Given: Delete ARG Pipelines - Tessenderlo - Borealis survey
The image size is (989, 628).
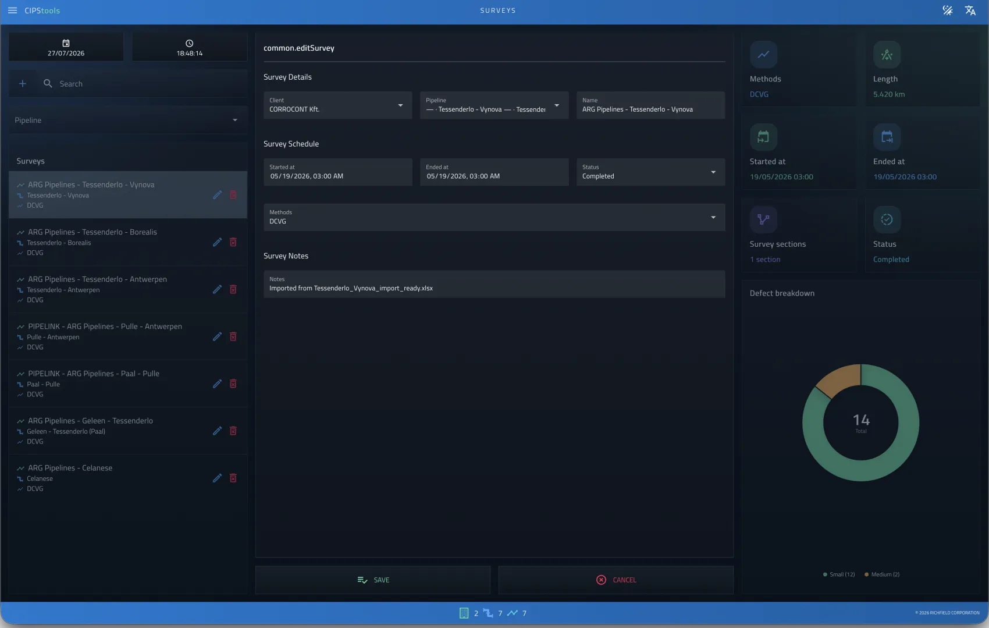Looking at the screenshot, I should point(233,242).
